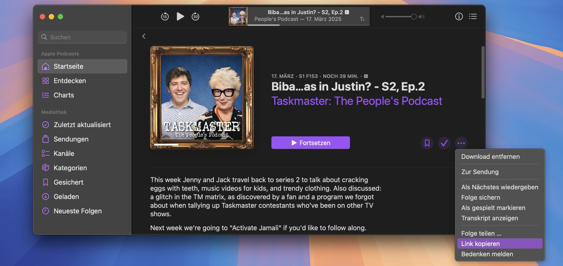
Task: Expand the Folge teilen submenu
Action: pos(481,233)
